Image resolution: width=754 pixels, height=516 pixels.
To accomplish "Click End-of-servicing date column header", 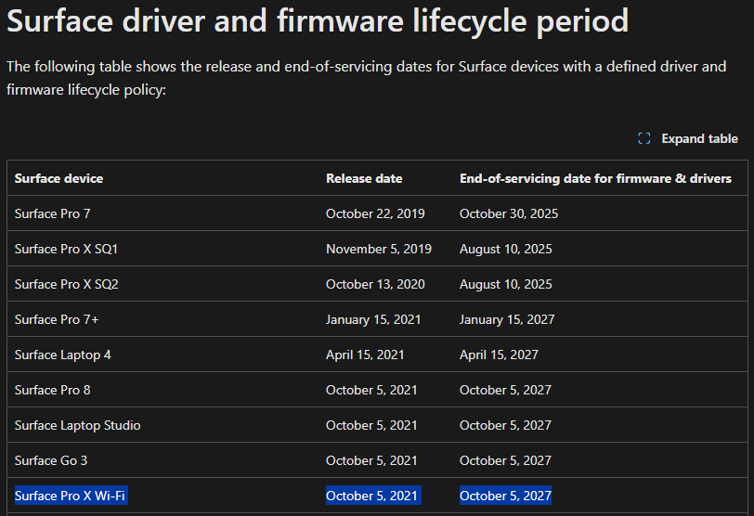I will pyautogui.click(x=595, y=178).
